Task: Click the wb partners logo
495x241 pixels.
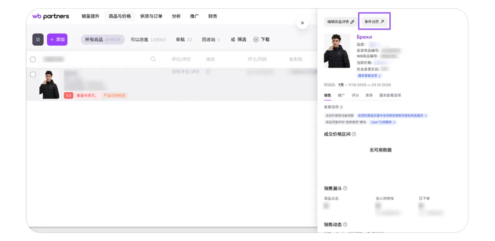Action: point(50,16)
